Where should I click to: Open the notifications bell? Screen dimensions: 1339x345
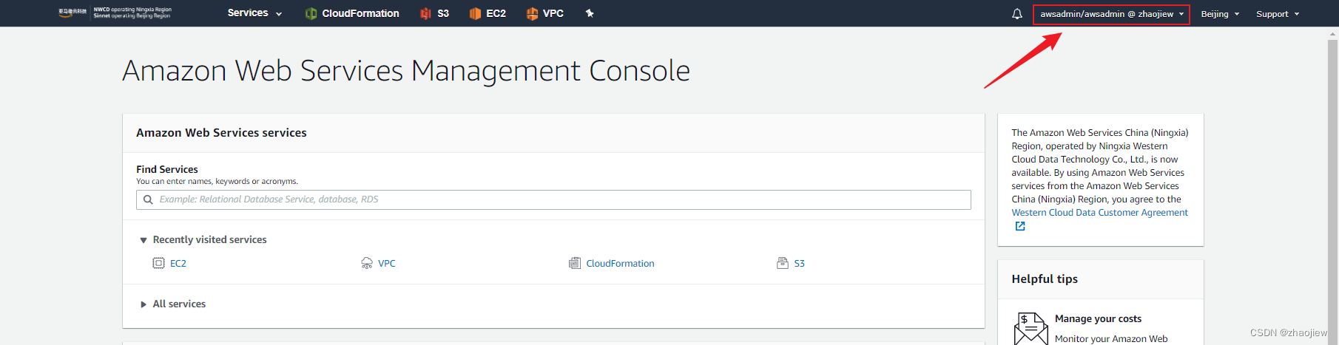pyautogui.click(x=1017, y=14)
